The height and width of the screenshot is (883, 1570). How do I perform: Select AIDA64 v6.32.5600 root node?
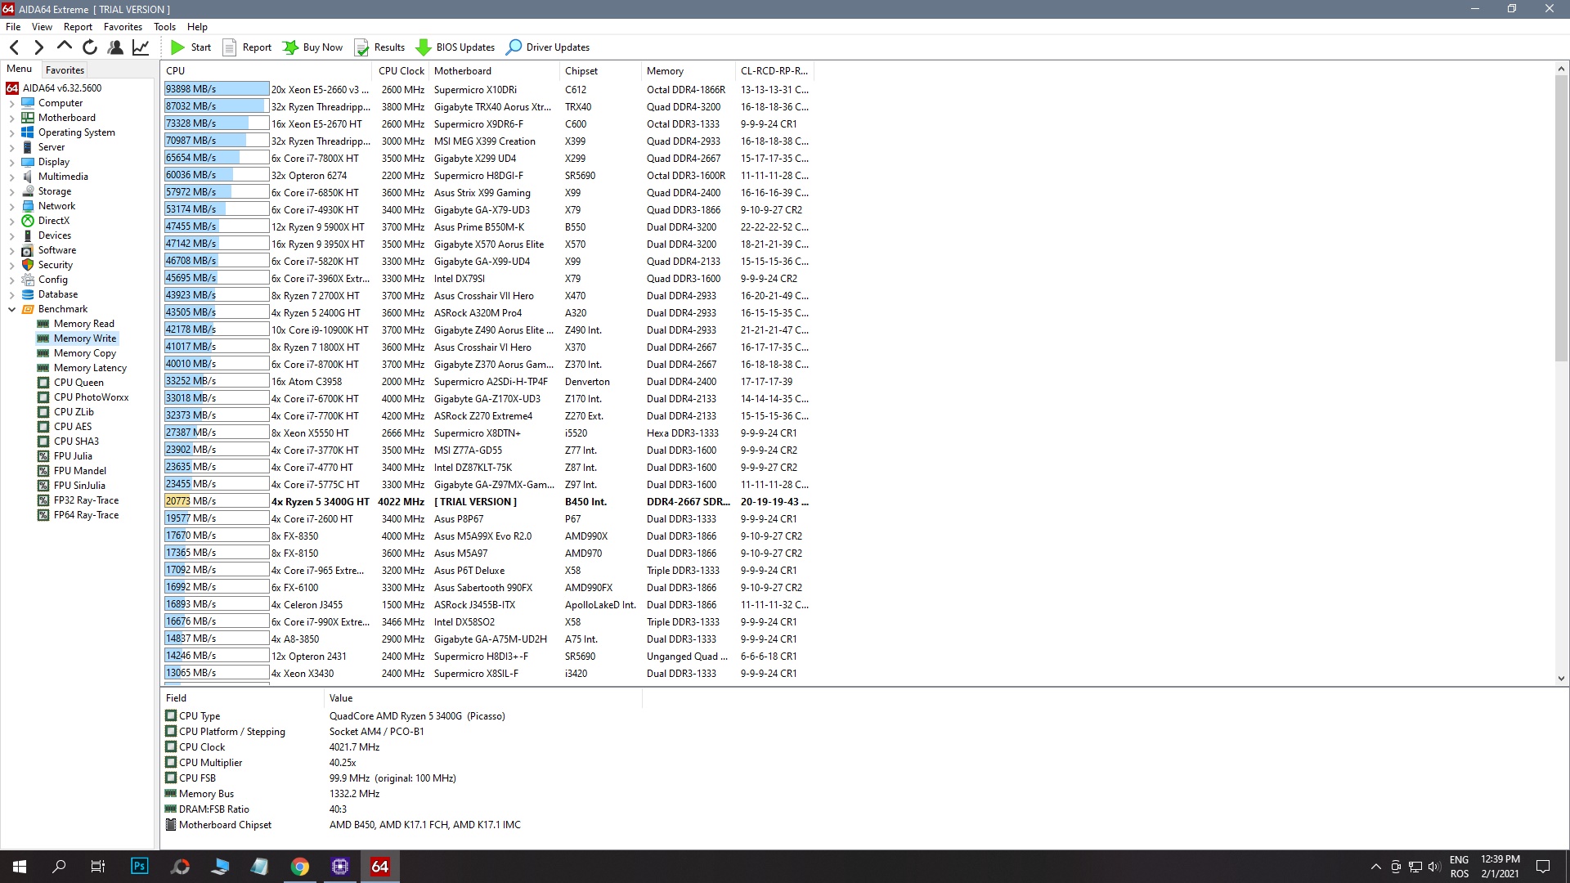(x=62, y=88)
